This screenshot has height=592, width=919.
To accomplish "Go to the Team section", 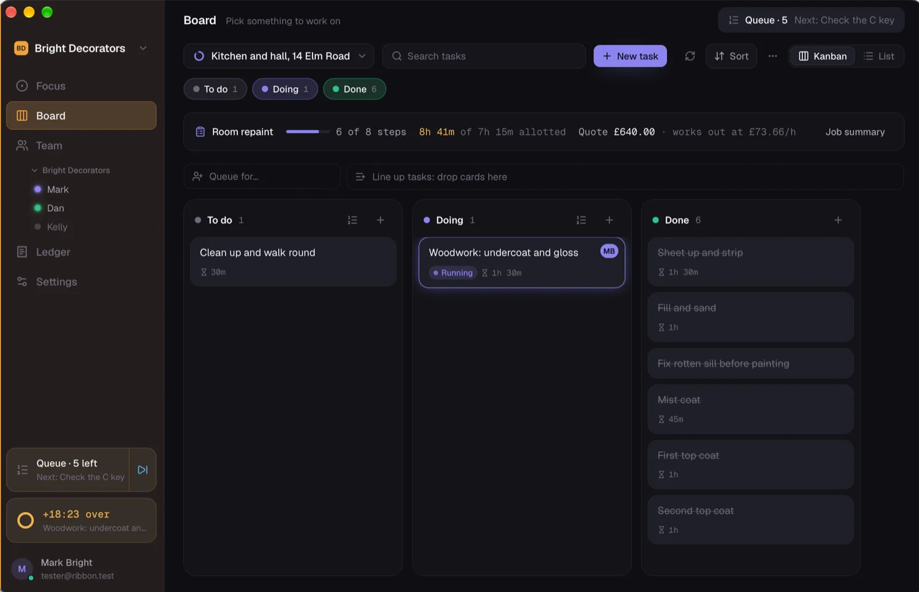I will coord(81,146).
